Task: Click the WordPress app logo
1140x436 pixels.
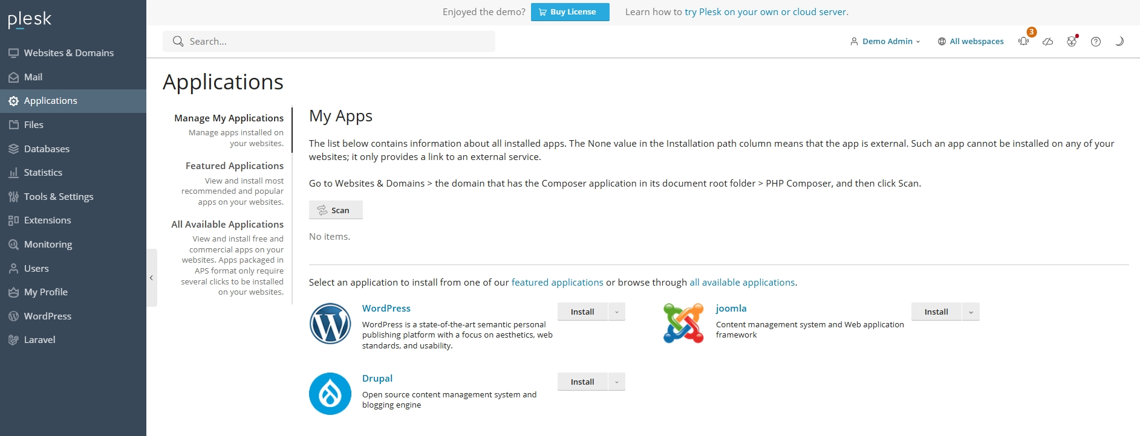Action: tap(330, 324)
